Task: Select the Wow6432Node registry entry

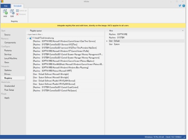Action: click(68, 64)
